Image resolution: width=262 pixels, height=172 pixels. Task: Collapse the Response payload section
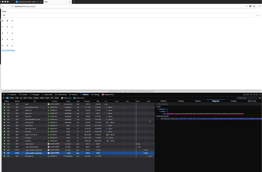point(156,116)
